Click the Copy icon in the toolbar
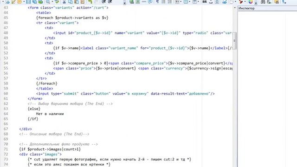This screenshot has height=167, width=297. tap(70, 2)
